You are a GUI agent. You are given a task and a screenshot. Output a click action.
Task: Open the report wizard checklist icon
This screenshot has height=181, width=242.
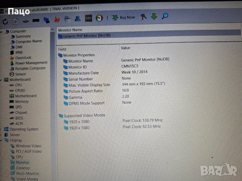tap(67, 19)
